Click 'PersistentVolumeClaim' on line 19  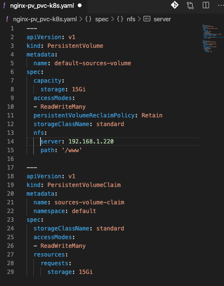[84, 185]
